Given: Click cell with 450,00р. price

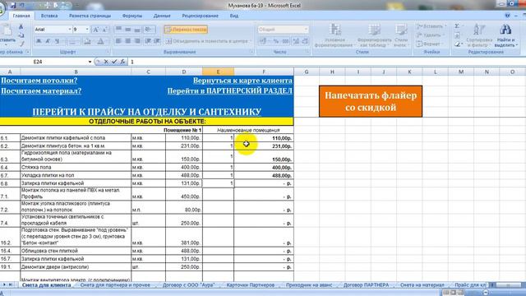Looking at the screenshot, I should pos(184,194).
